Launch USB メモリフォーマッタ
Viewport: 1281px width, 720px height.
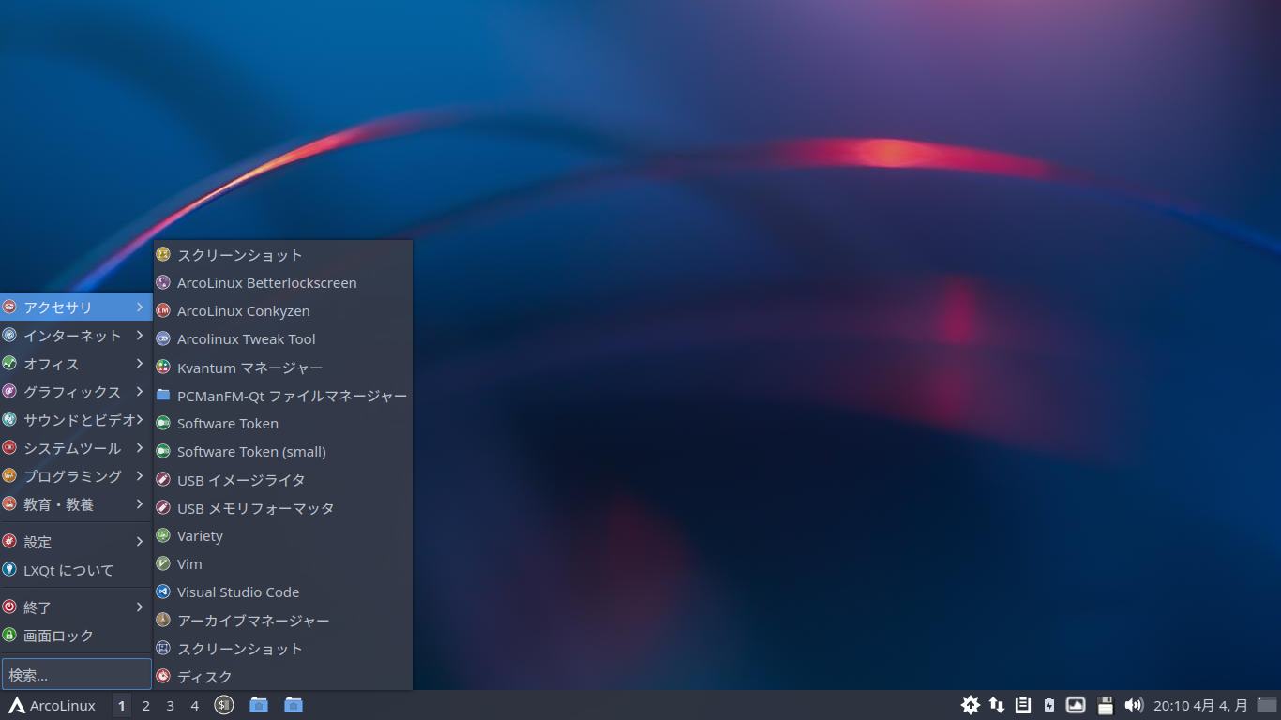282,507
